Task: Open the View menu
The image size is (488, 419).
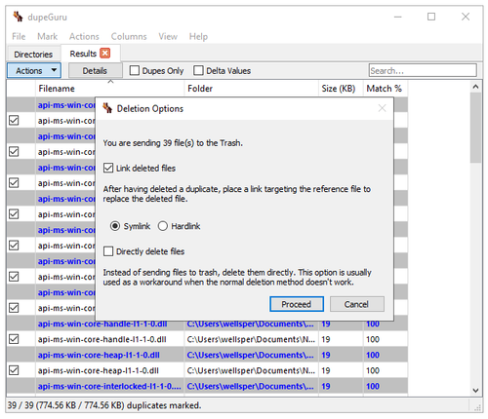Action: (168, 36)
